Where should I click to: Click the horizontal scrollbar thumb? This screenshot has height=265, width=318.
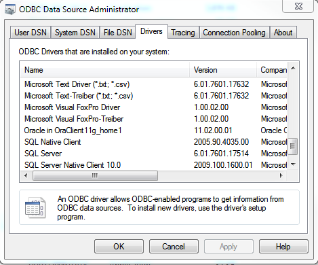pos(95,175)
